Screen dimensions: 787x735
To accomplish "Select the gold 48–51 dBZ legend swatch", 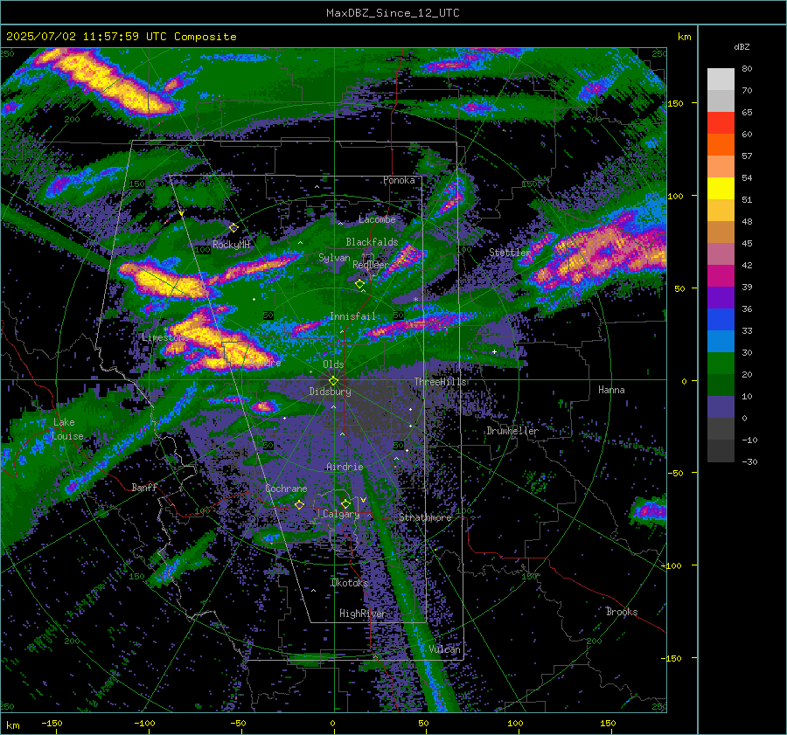I will 721,211.
